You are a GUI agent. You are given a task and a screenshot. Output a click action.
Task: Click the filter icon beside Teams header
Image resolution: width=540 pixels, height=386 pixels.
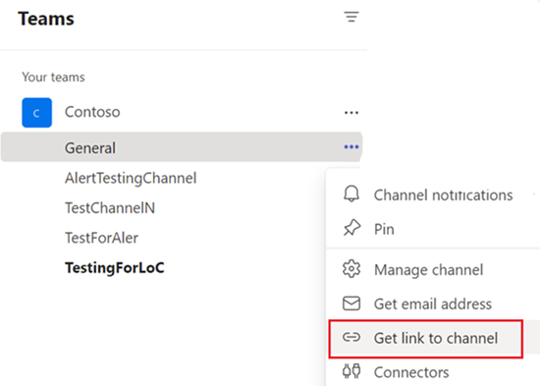click(x=351, y=17)
